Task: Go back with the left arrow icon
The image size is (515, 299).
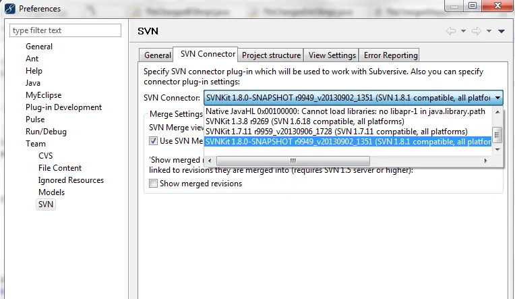Action: pos(451,31)
